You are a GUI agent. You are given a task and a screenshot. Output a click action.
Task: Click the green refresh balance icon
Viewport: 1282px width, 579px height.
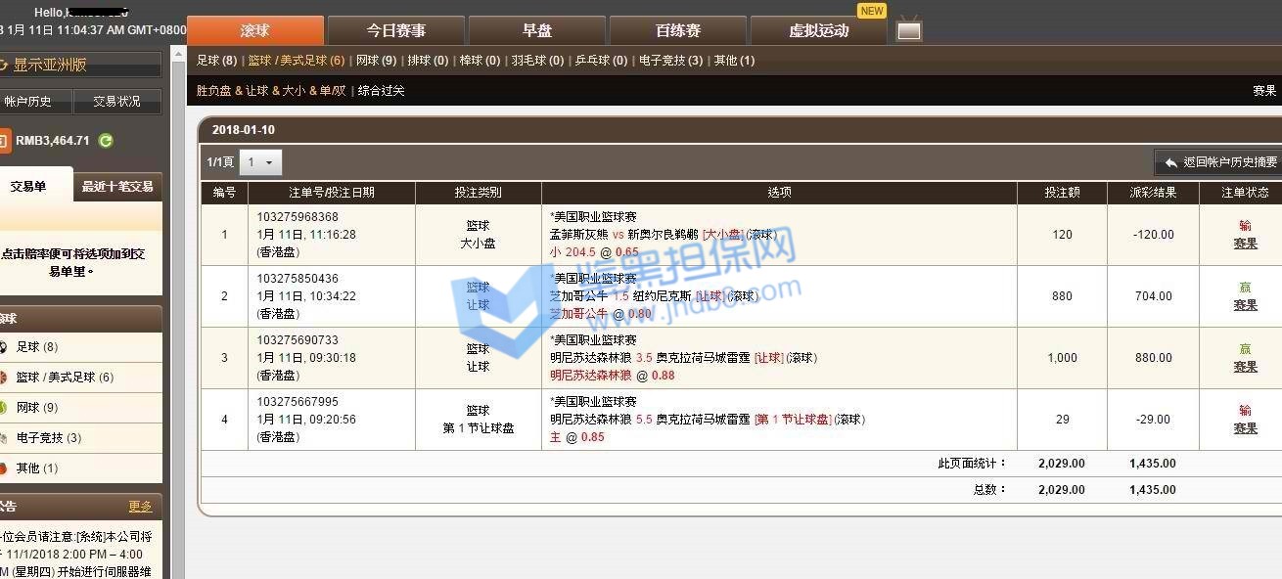(106, 141)
